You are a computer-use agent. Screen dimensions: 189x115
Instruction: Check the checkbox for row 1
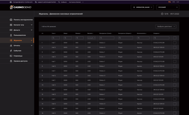pyautogui.click(x=175, y=43)
